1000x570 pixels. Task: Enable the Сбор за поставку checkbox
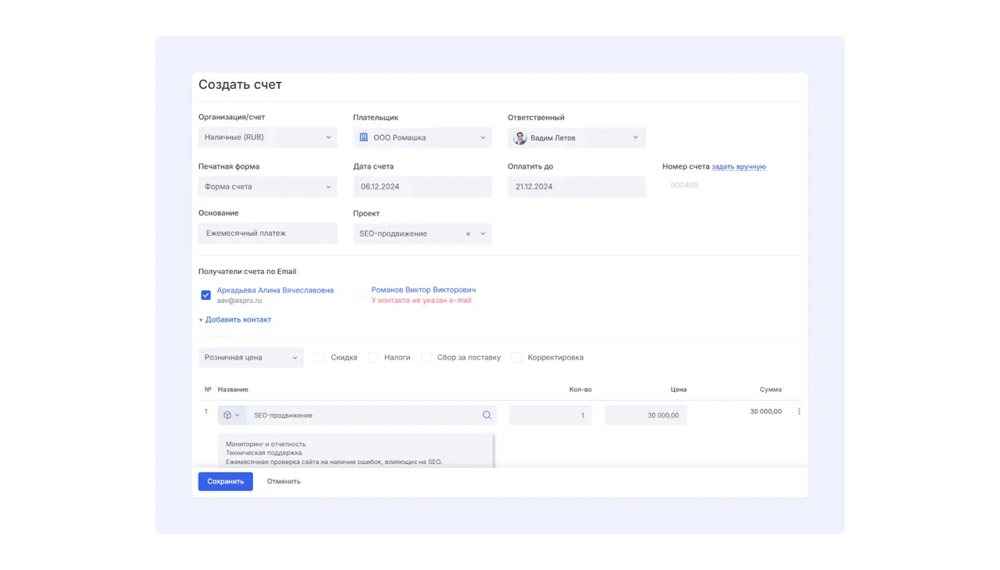tap(426, 358)
